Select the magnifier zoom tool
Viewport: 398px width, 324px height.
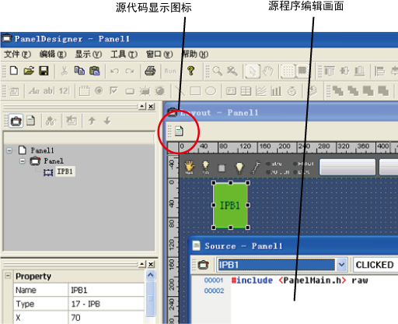coord(217,71)
